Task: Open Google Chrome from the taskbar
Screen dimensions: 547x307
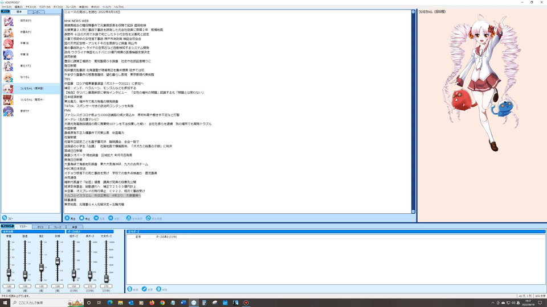Action: 162,303
